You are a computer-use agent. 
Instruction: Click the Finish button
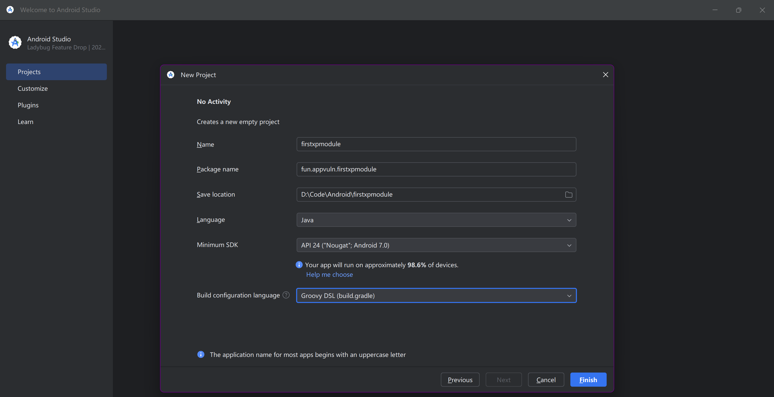[588, 380]
